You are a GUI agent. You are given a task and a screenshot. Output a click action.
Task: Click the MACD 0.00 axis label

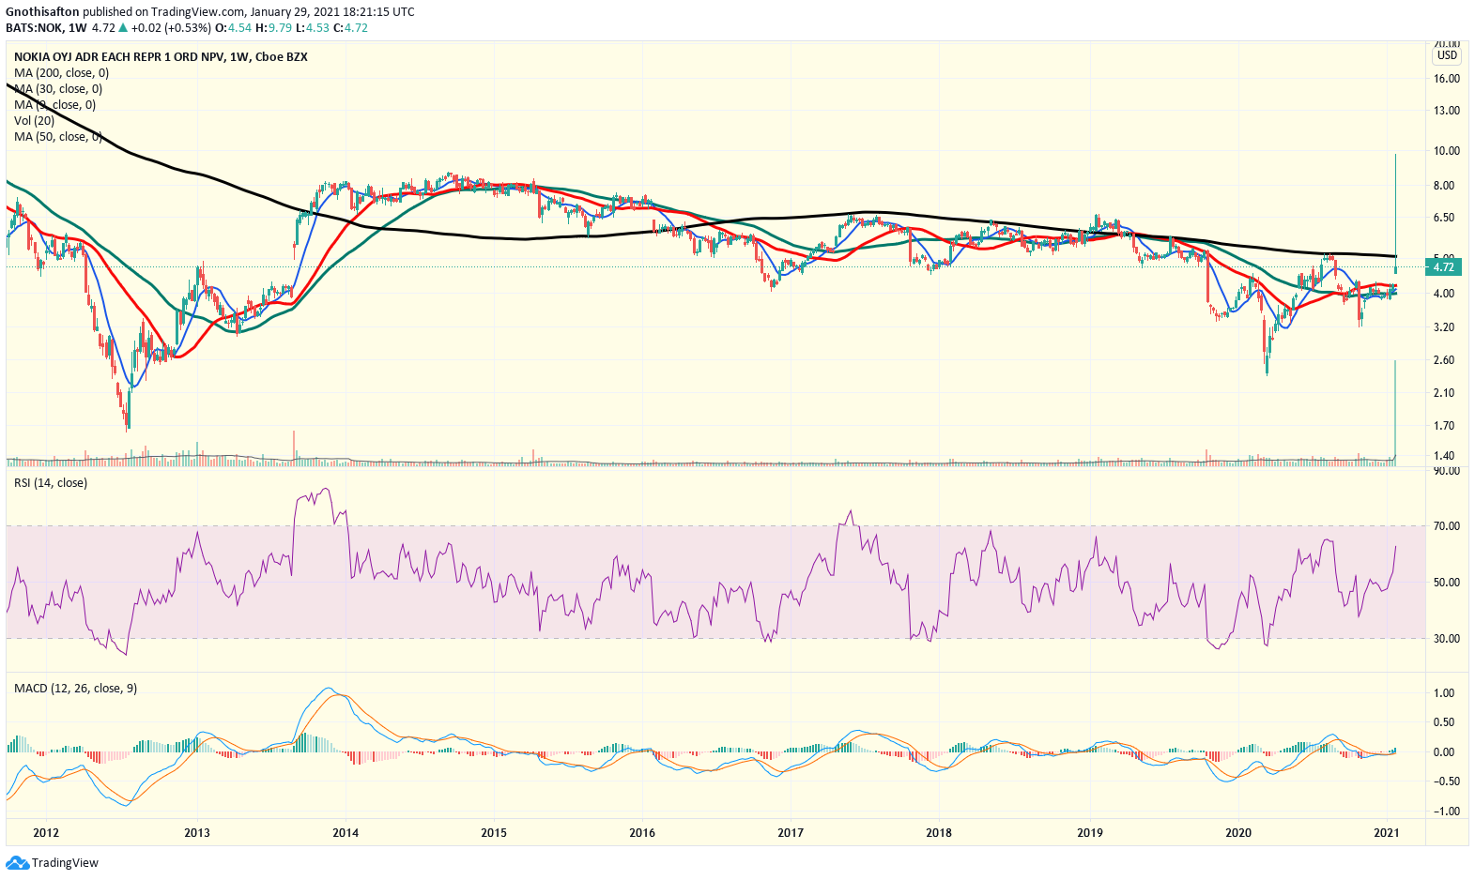(1445, 752)
